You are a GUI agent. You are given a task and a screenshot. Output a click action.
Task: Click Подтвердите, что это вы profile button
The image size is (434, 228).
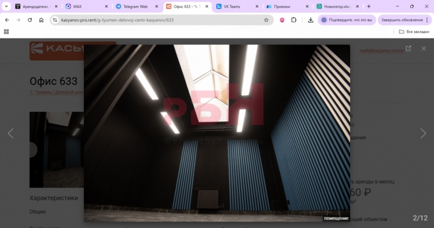coord(347,20)
